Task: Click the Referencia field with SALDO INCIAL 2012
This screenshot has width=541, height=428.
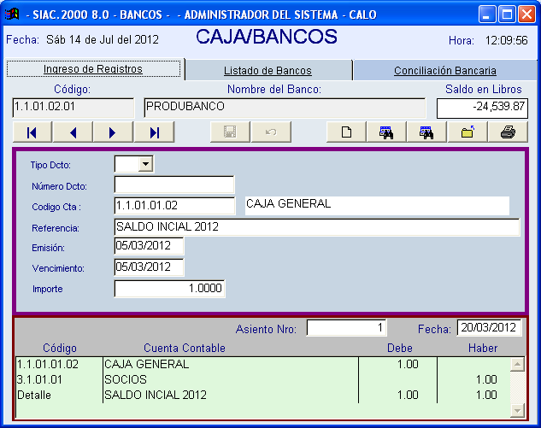Action: 316,227
